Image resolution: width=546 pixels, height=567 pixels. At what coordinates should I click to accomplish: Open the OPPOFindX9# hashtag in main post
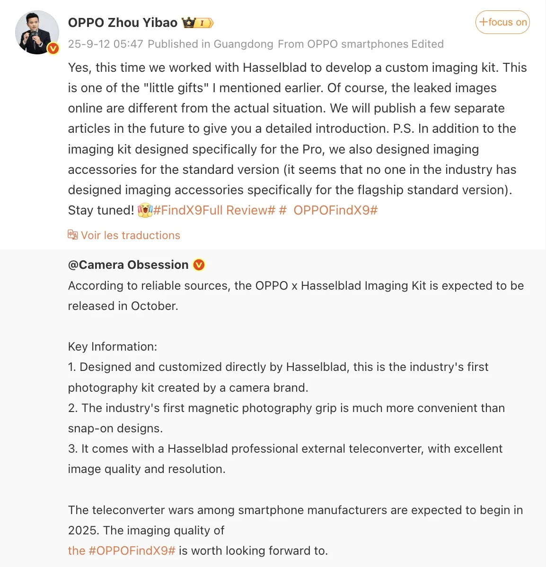(335, 210)
